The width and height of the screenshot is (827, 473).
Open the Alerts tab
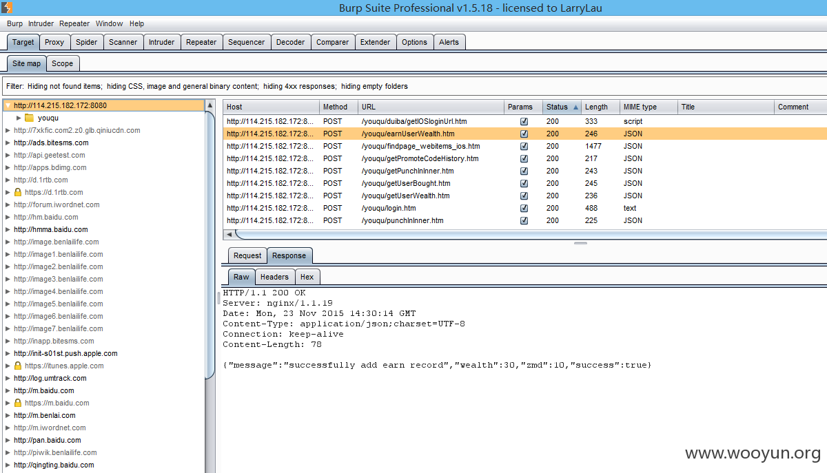449,42
